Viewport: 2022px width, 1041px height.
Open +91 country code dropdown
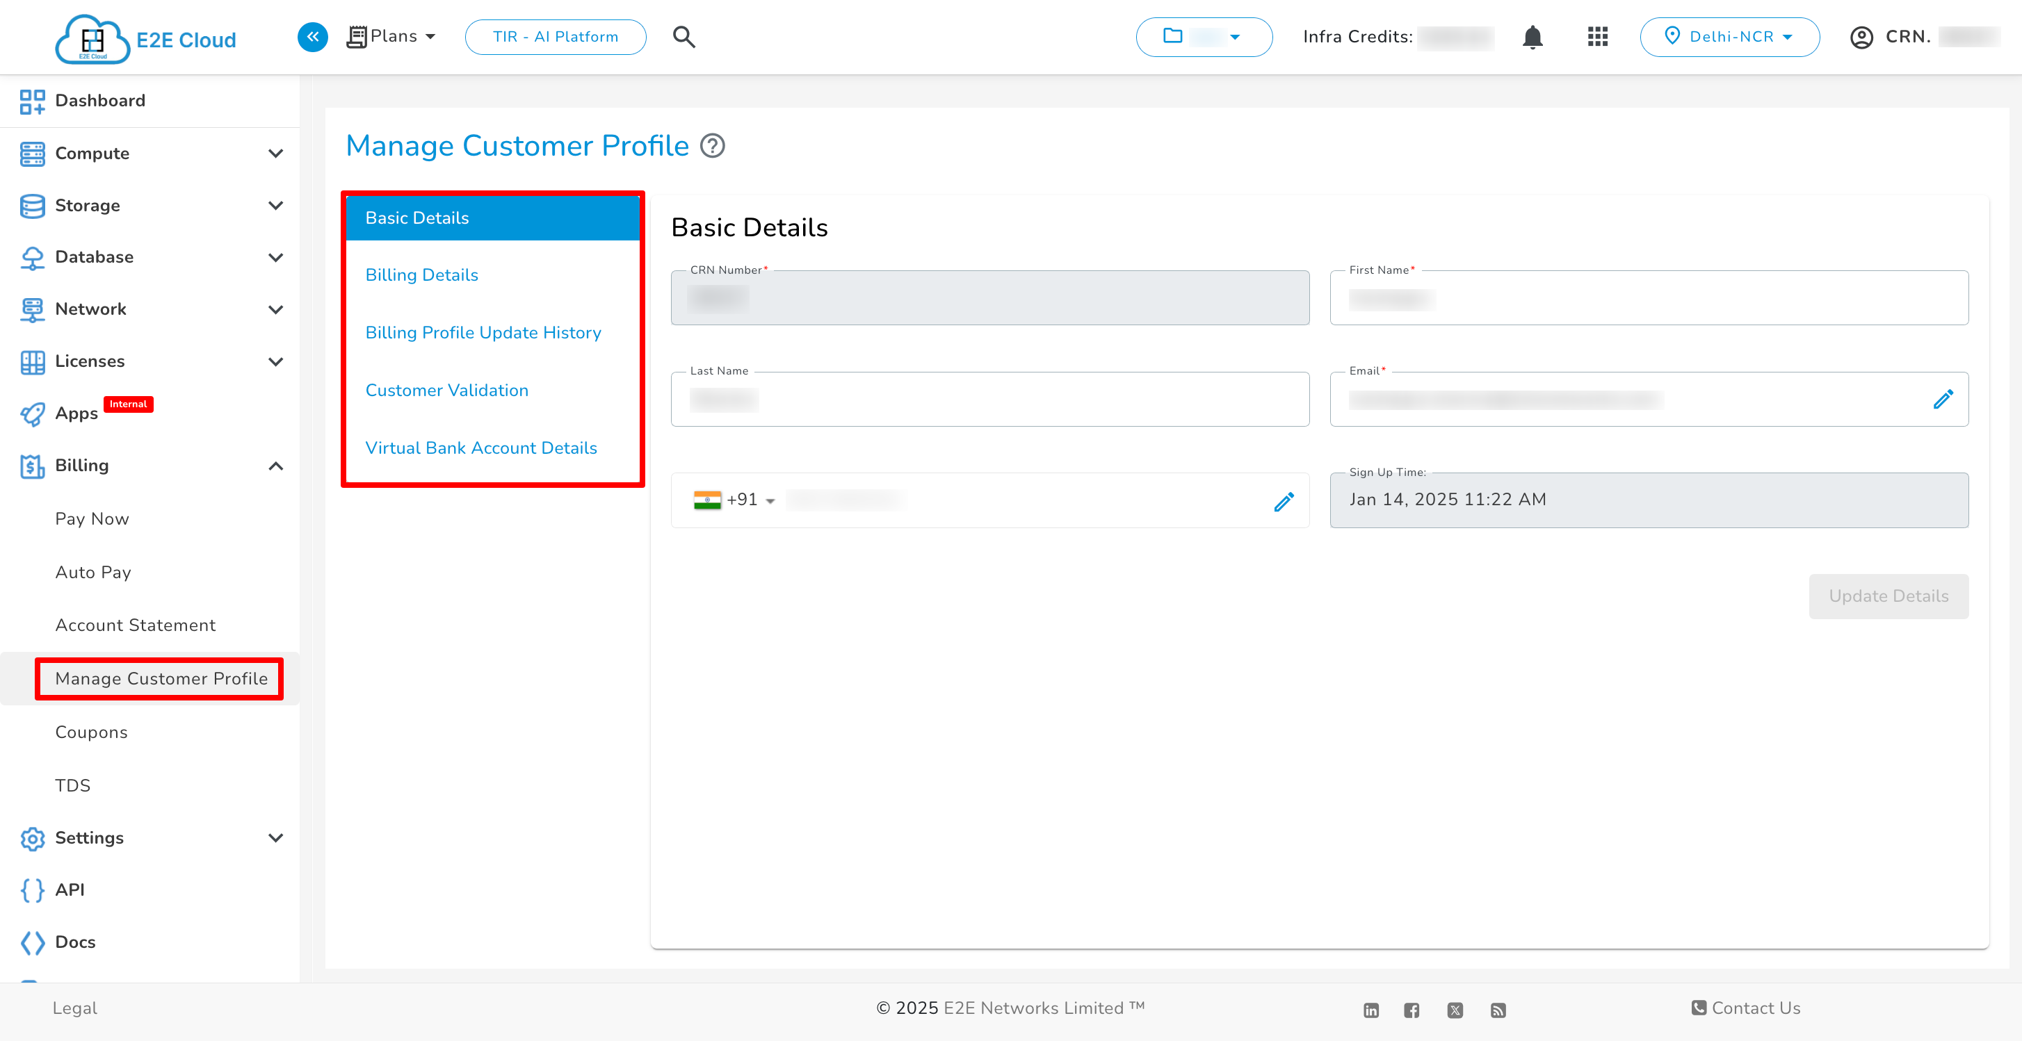[735, 500]
